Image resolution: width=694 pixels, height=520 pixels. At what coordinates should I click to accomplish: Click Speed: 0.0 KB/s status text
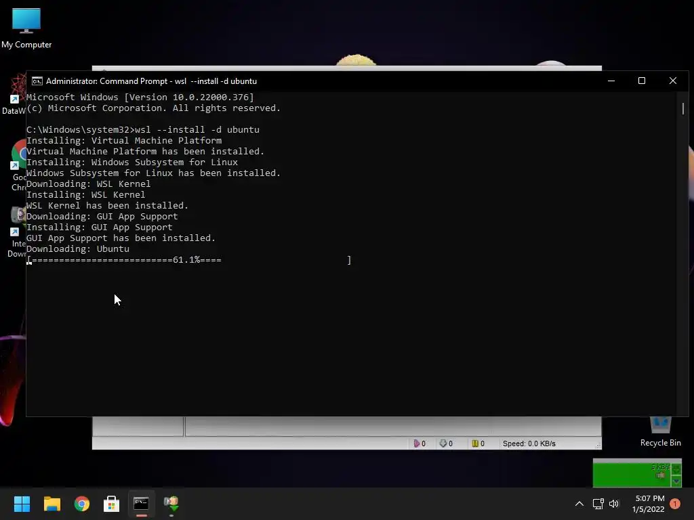[529, 443]
